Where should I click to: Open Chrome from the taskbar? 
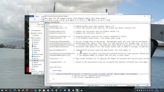point(19,90)
